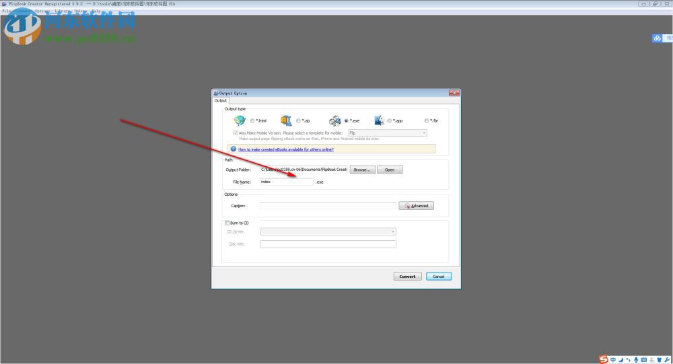The image size is (673, 364).
Task: Minimize the FlipBook Creator main window
Action: point(643,3)
